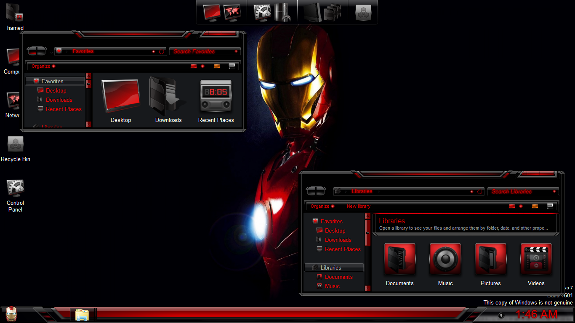Viewport: 575px width, 323px height.
Task: Open the Network desktop icon
Action: tap(13, 105)
